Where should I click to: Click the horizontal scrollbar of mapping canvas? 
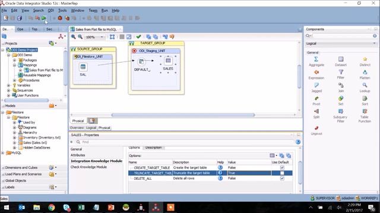pos(183,115)
